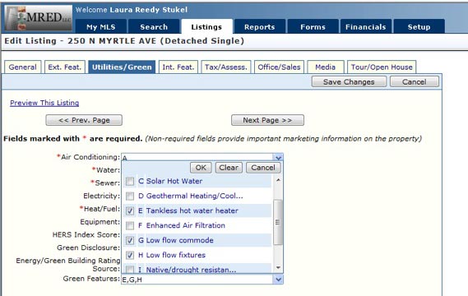The image size is (468, 296).
Task: Click Clear in the Green Features popup
Action: tap(229, 168)
